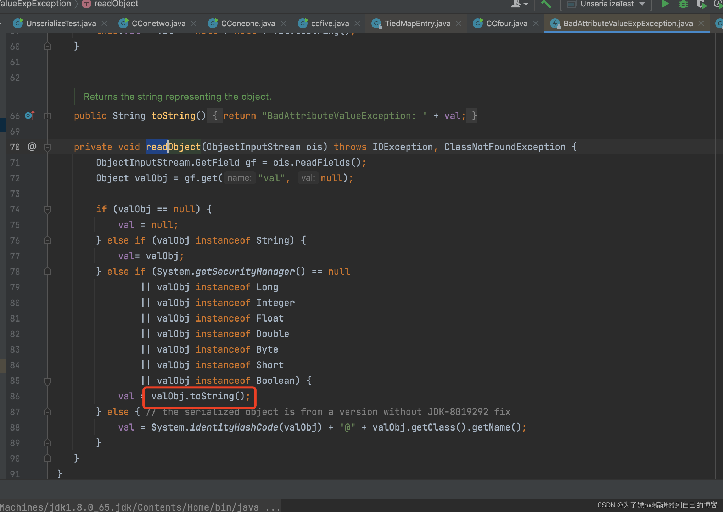This screenshot has height=512, width=723.
Task: Open the user account dropdown icon
Action: point(520,4)
